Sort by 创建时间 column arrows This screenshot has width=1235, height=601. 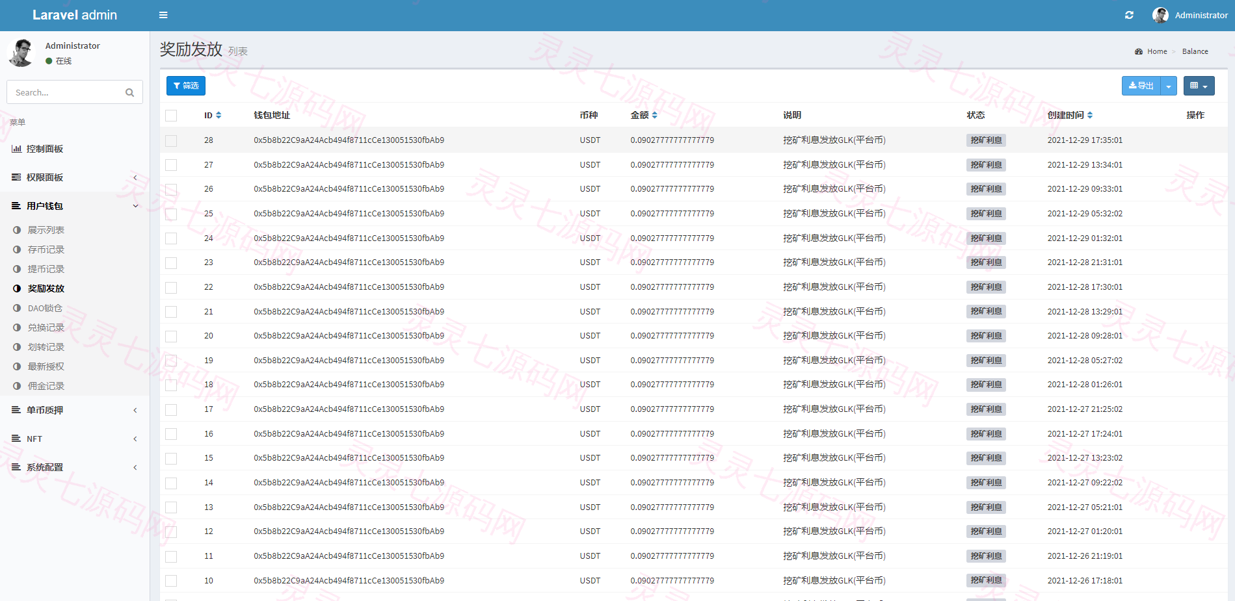[1090, 115]
